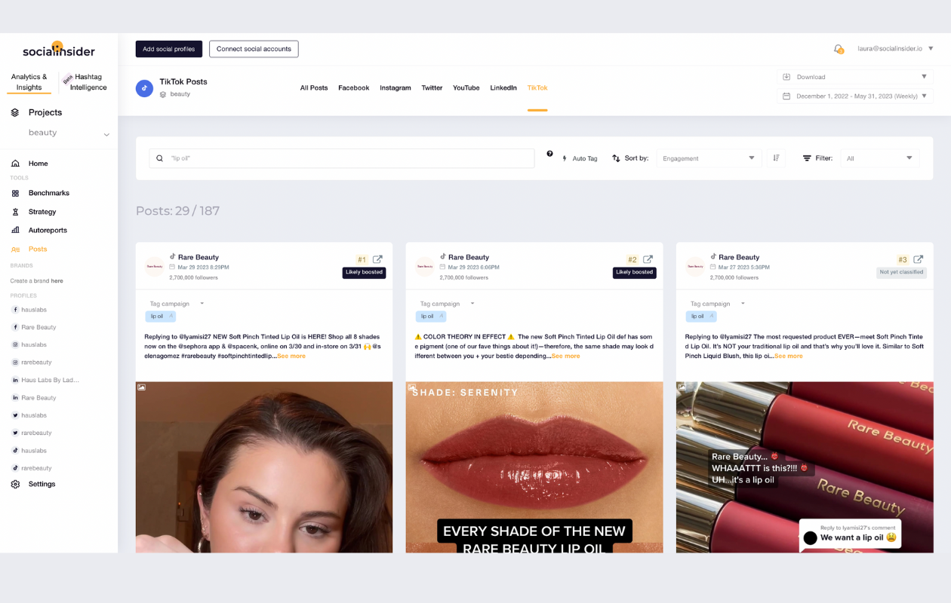Open Tag campaign dropdown on post #1
The width and height of the screenshot is (951, 603).
[177, 304]
